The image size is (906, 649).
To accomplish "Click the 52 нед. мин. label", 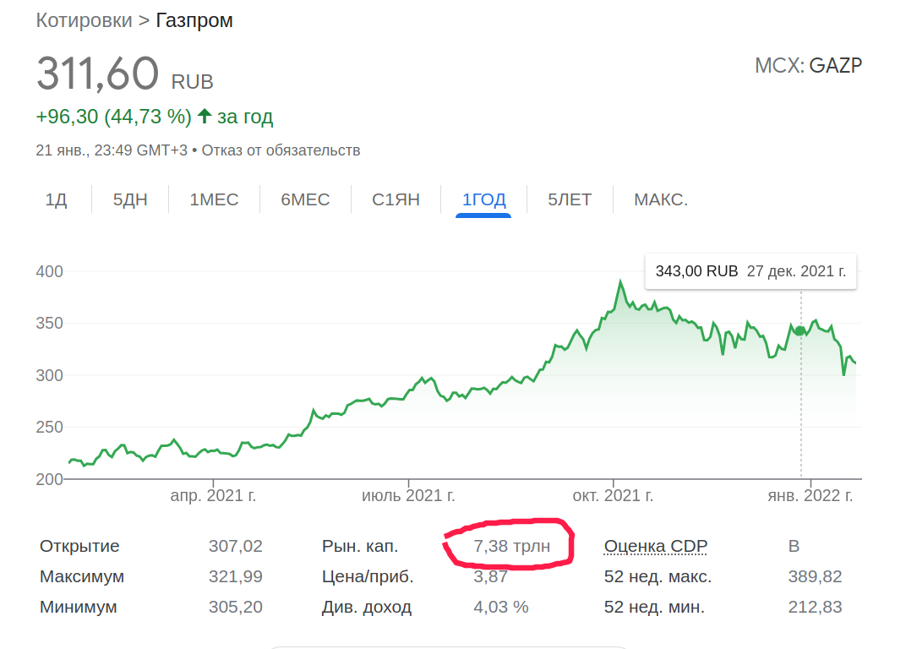I will (x=654, y=607).
